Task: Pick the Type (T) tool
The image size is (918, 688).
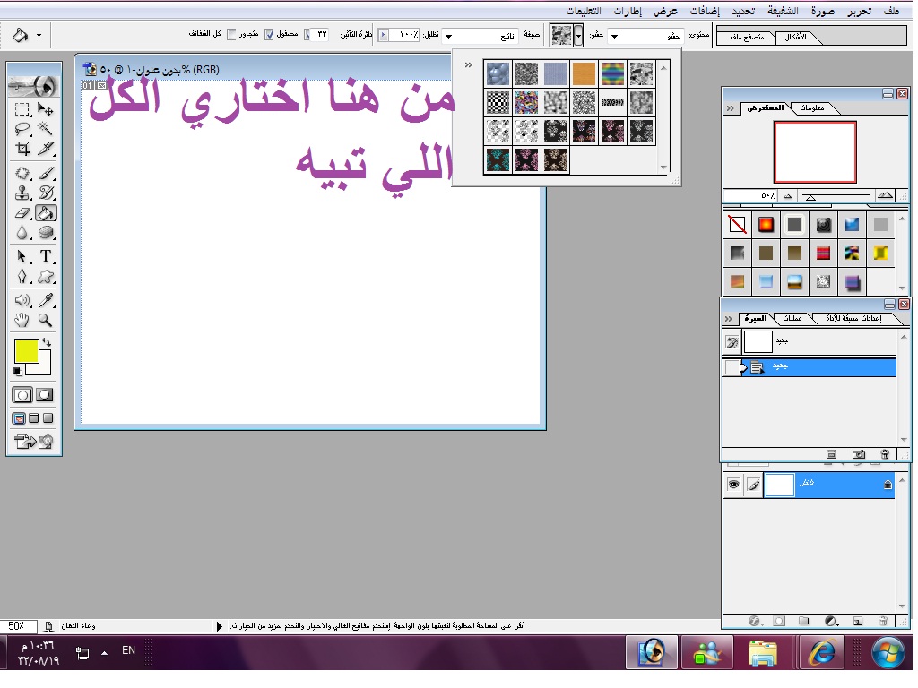Action: point(46,257)
